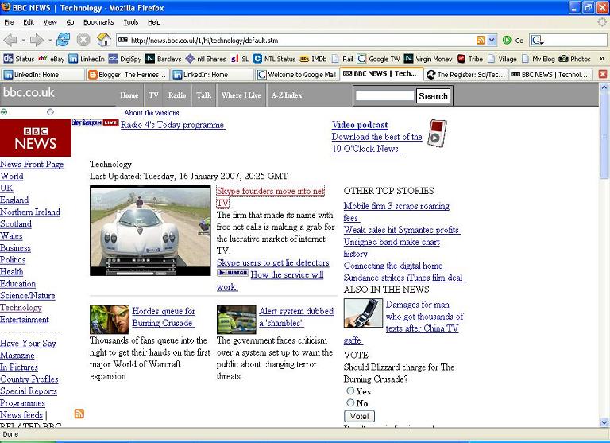This screenshot has height=443, width=610.
Task: Click the orange RSS icon beside News feeds
Action: (x=79, y=414)
